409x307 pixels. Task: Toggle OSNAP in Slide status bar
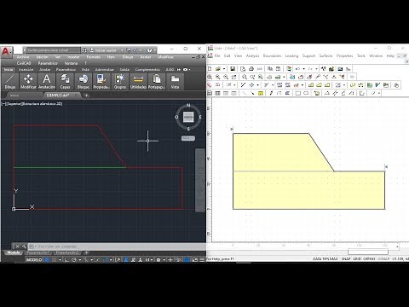click(383, 259)
